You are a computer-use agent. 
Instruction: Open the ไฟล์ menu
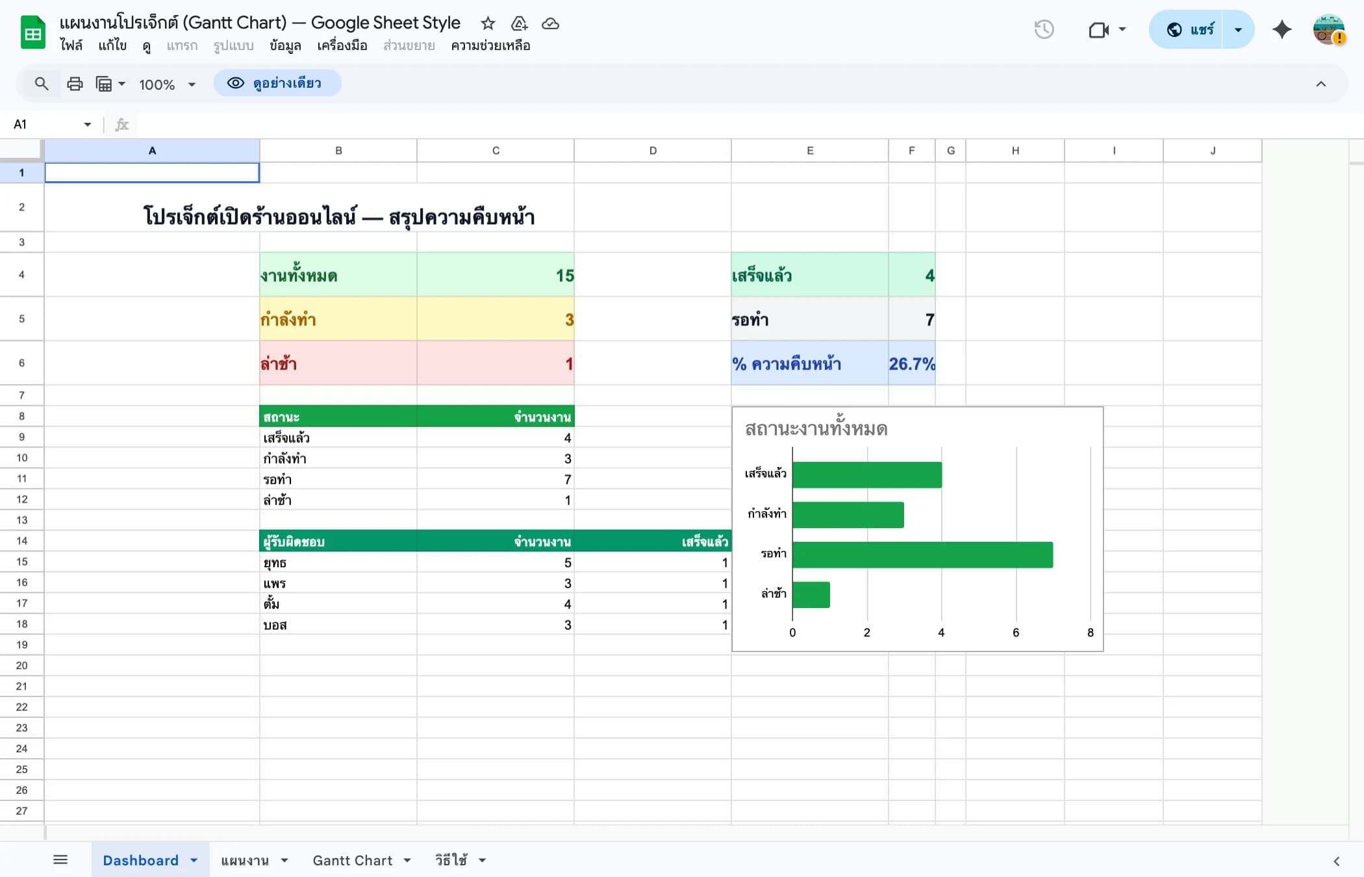[x=72, y=45]
